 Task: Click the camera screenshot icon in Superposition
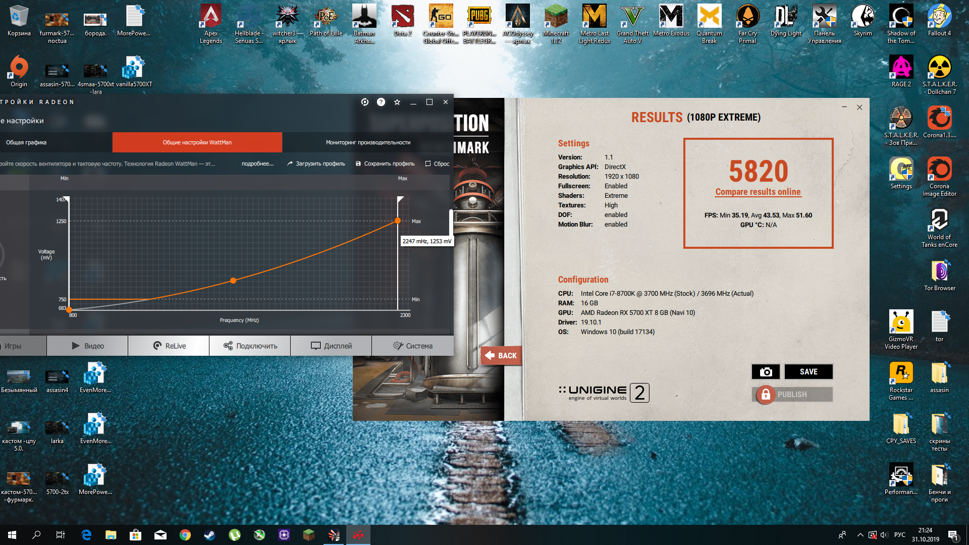pos(766,372)
